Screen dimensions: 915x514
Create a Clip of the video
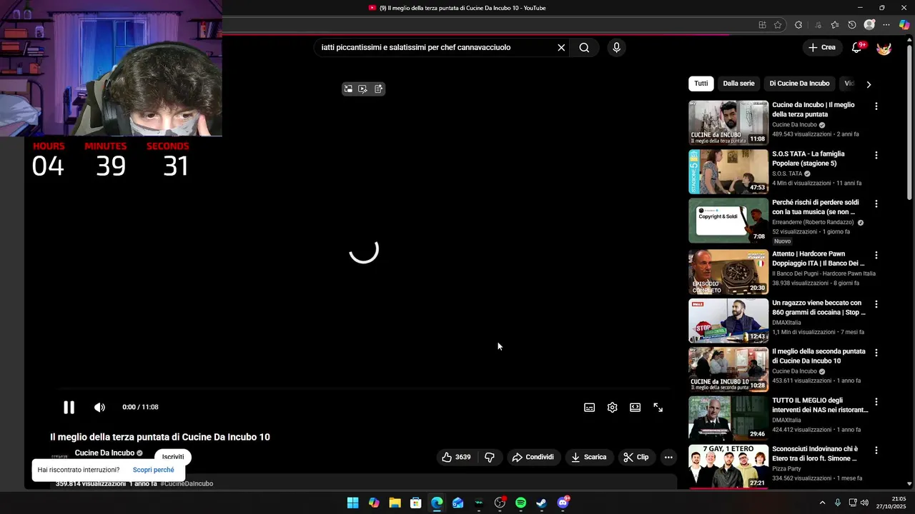[x=635, y=458]
